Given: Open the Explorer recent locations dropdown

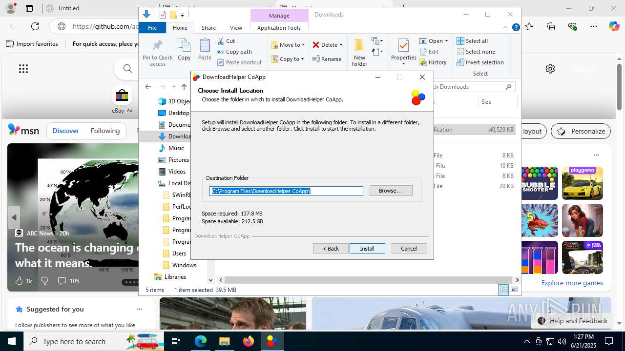Looking at the screenshot, I should (174, 87).
